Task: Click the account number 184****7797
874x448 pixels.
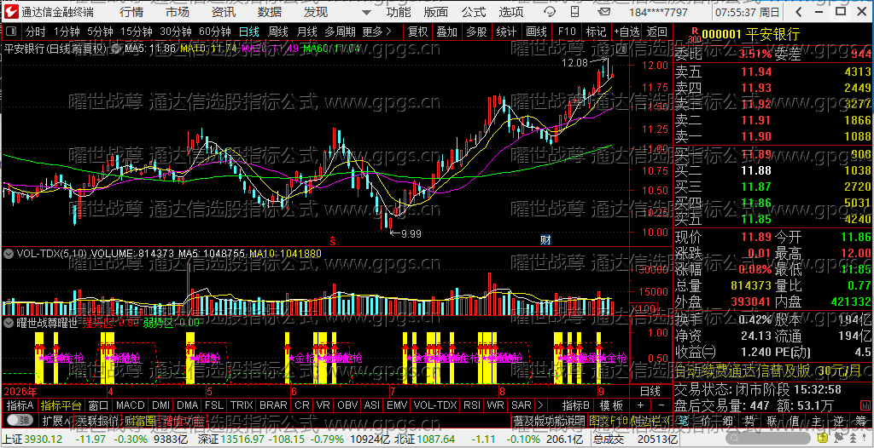Action: (658, 12)
